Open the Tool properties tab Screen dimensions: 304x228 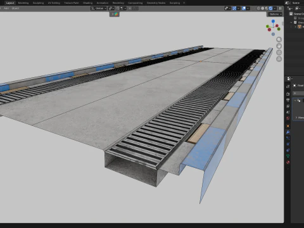(288, 86)
